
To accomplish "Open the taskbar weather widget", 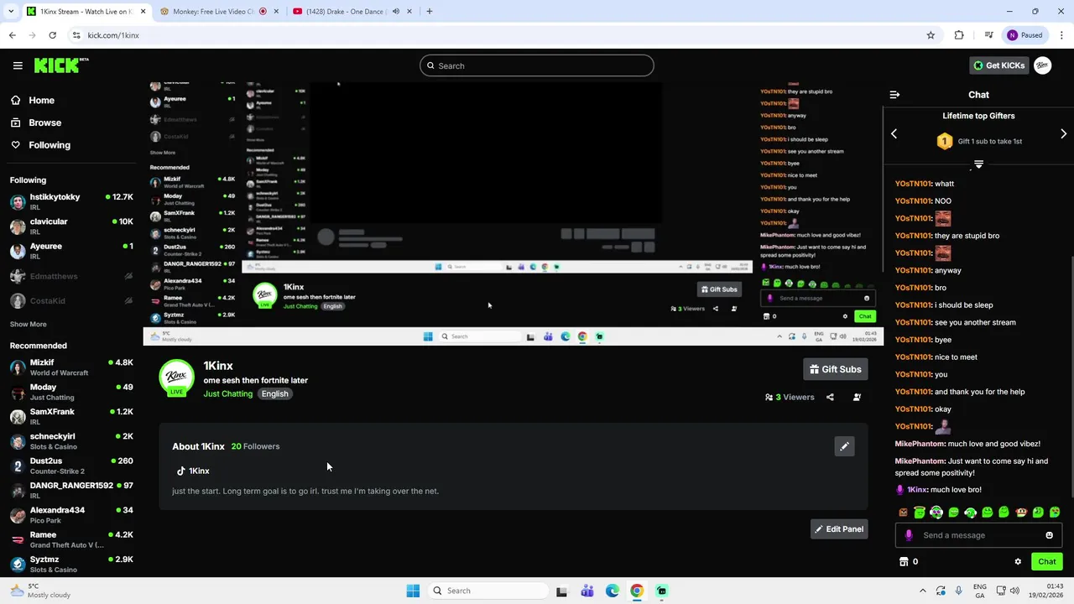I will pos(40,591).
